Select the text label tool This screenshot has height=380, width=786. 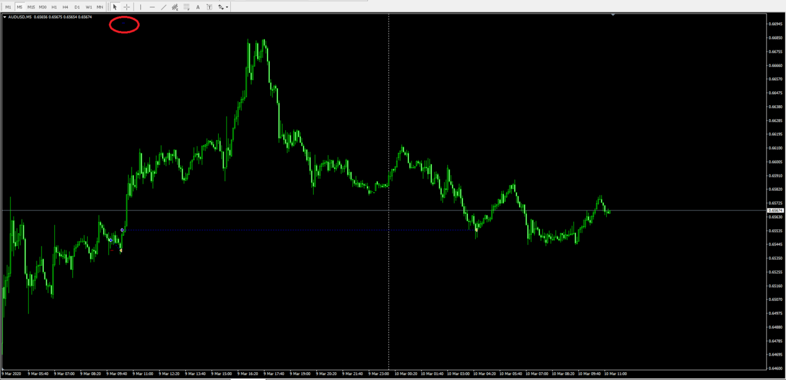[x=209, y=7]
